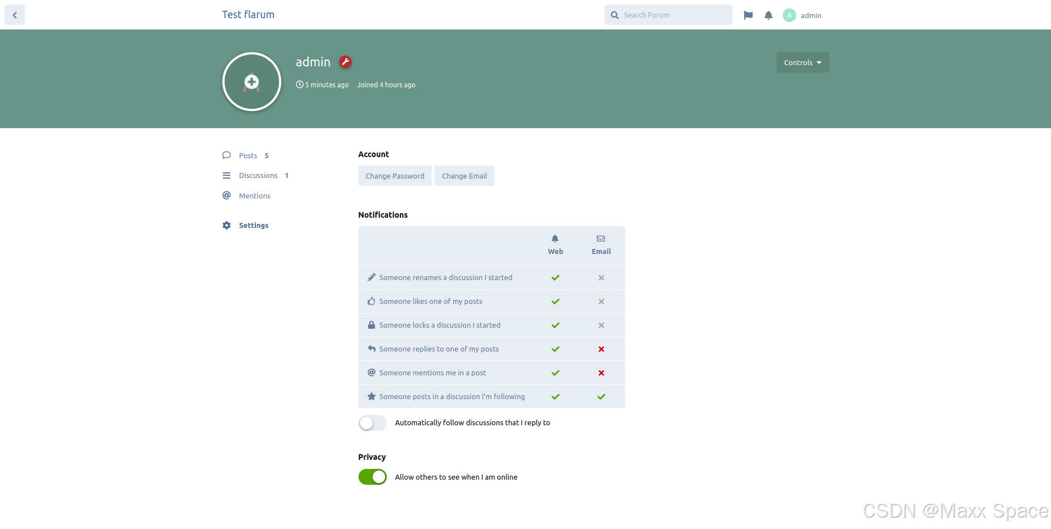Viewport: 1051px width, 529px height.
Task: Click the admin username heading
Action: tap(313, 62)
